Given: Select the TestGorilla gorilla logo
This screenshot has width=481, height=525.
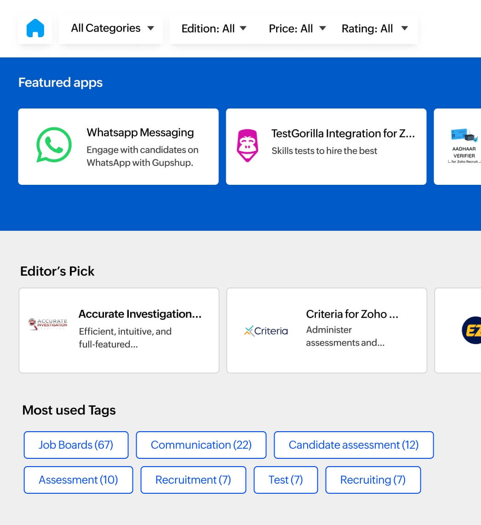Looking at the screenshot, I should coord(247,142).
